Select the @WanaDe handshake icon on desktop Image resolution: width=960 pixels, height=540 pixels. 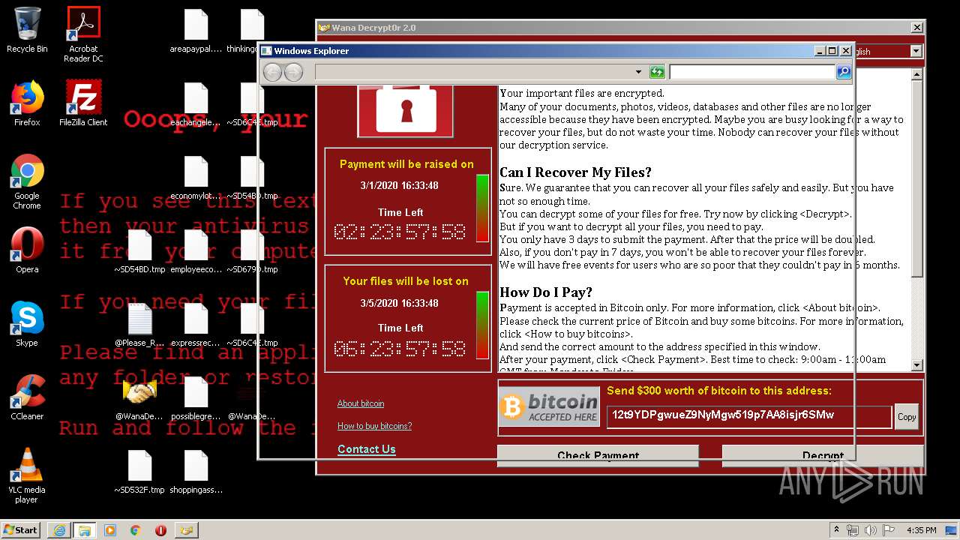pyautogui.click(x=139, y=398)
